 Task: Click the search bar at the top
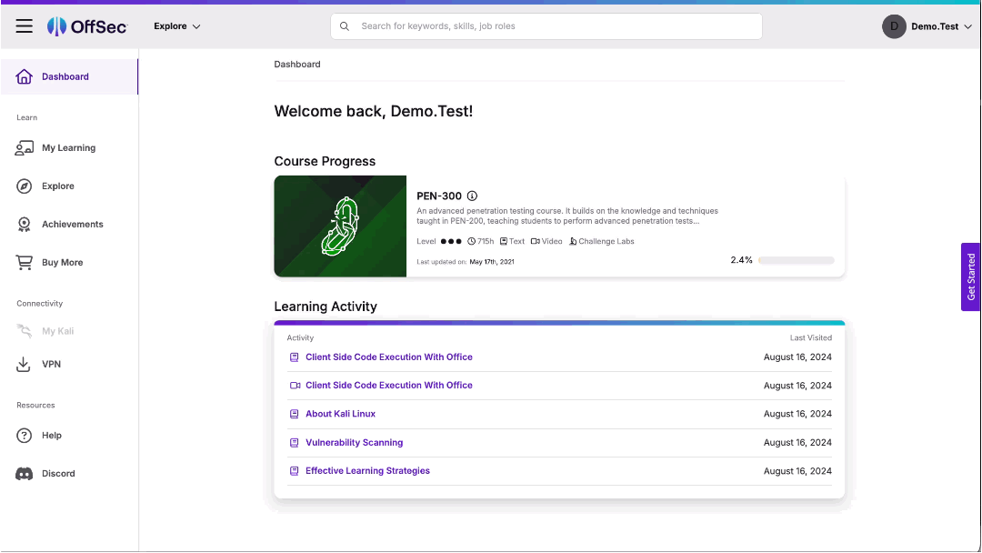coord(546,25)
